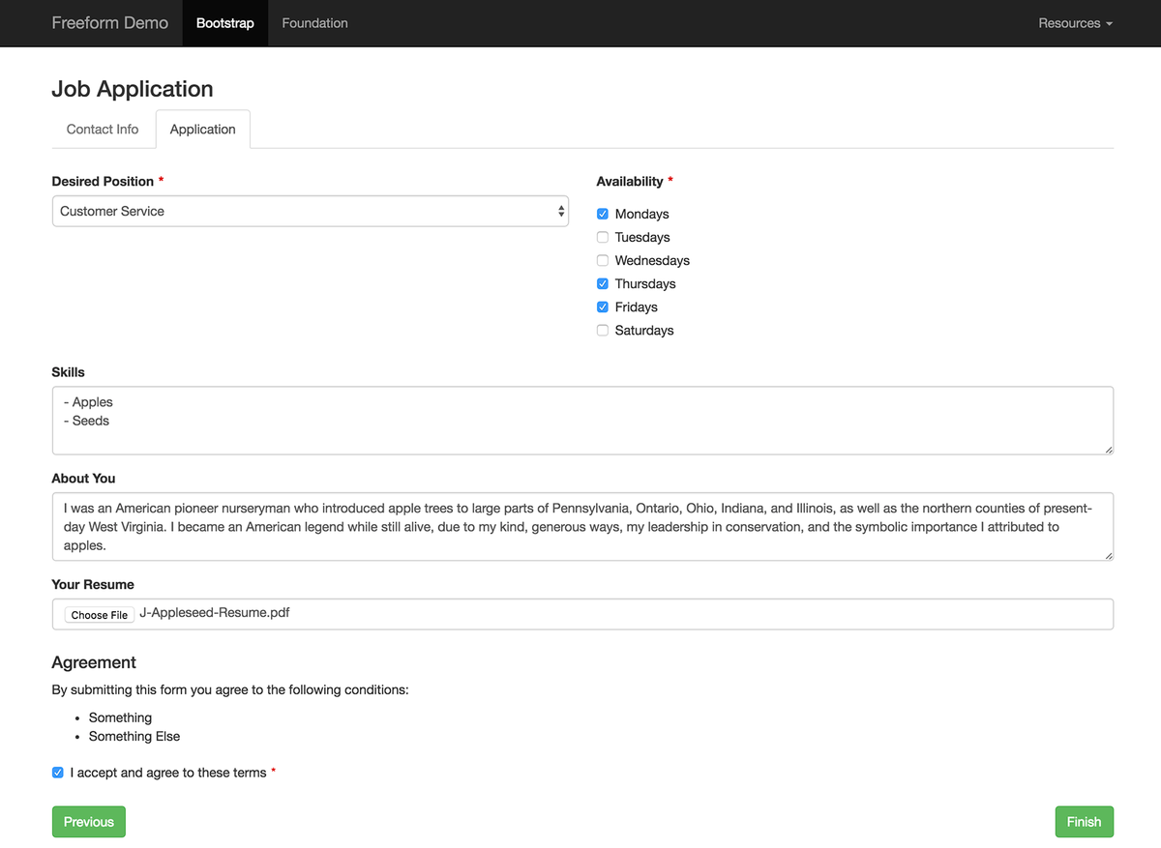Click the Customer Service select arrows
The width and height of the screenshot is (1161, 848).
(561, 211)
